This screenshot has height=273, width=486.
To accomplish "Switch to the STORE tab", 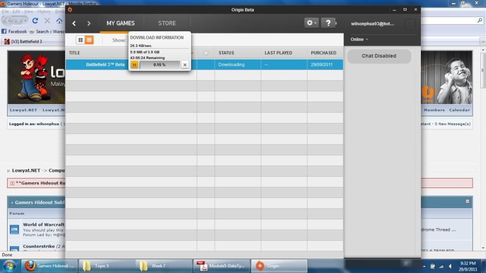I will point(167,23).
